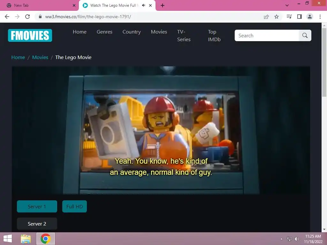Viewport: 327px width, 245px height.
Task: Close the Lego Movie tab
Action: click(150, 5)
